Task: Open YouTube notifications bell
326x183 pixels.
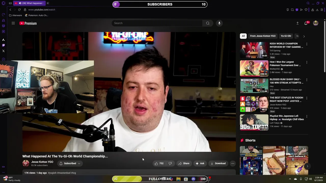Action: pos(306,23)
